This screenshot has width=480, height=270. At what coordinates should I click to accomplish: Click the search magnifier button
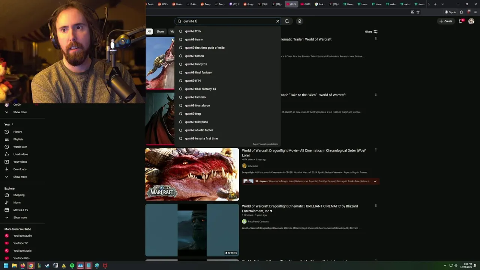coord(287,21)
